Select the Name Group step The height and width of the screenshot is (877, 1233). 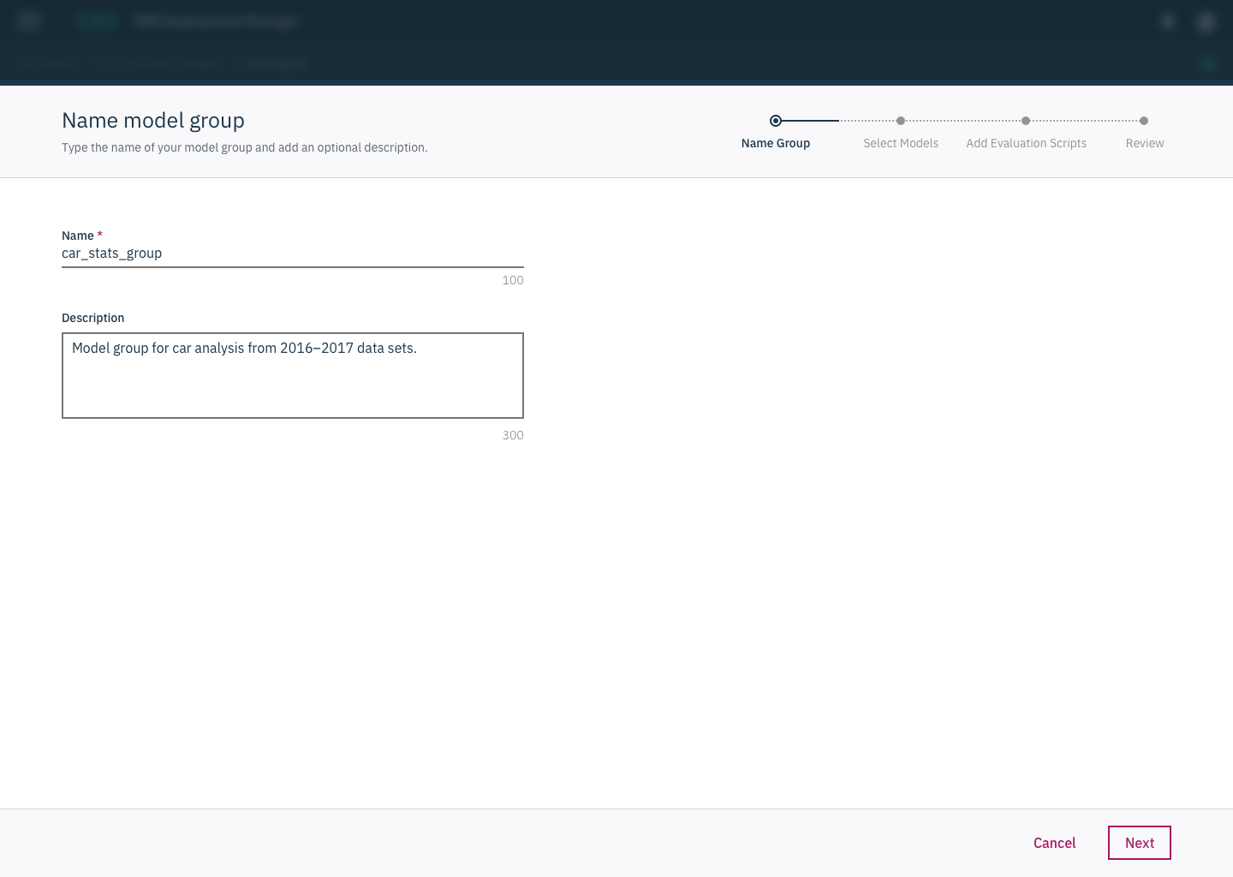pyautogui.click(x=776, y=133)
